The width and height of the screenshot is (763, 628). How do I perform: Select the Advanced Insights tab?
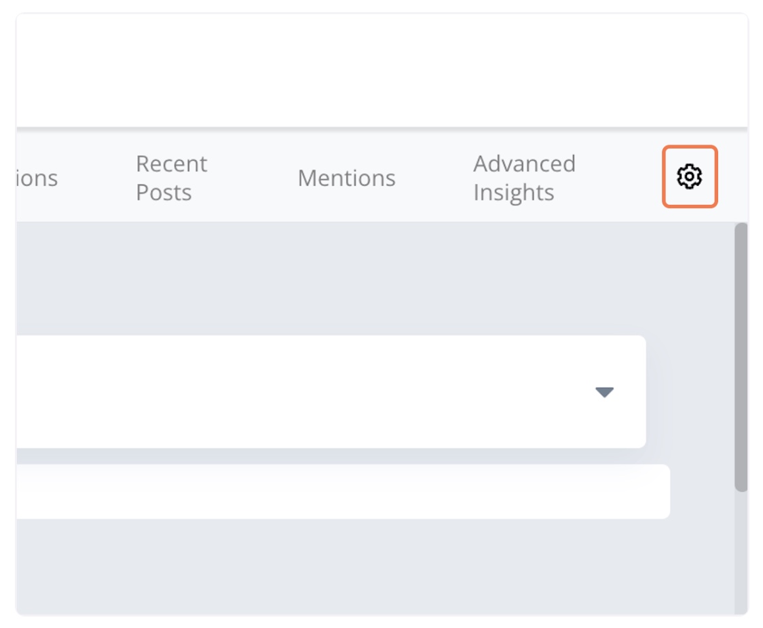[x=524, y=178]
